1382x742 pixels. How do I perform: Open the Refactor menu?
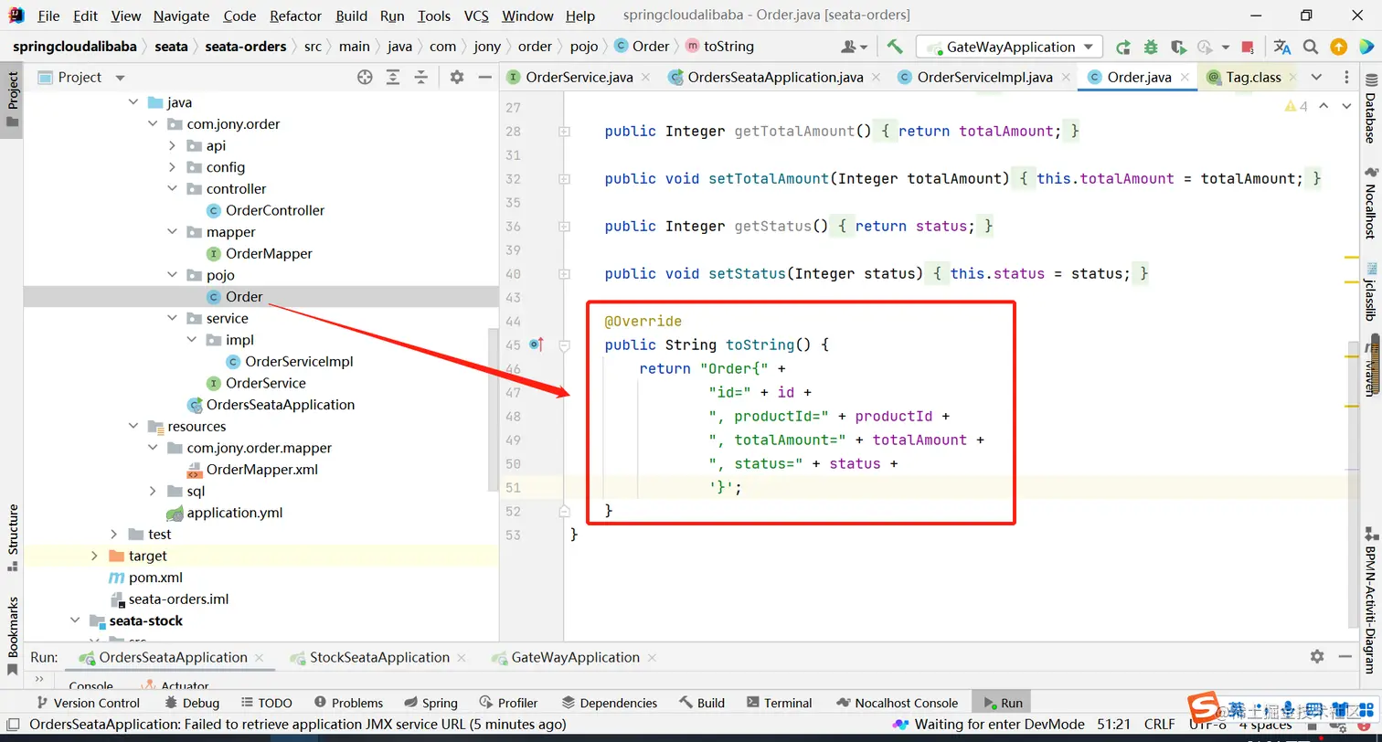pyautogui.click(x=295, y=16)
